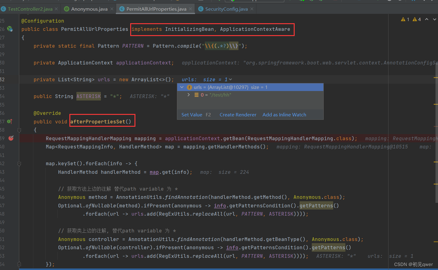Image resolution: width=438 pixels, height=270 pixels.
Task: Switch to the Anonymous.java tab
Action: (89, 9)
